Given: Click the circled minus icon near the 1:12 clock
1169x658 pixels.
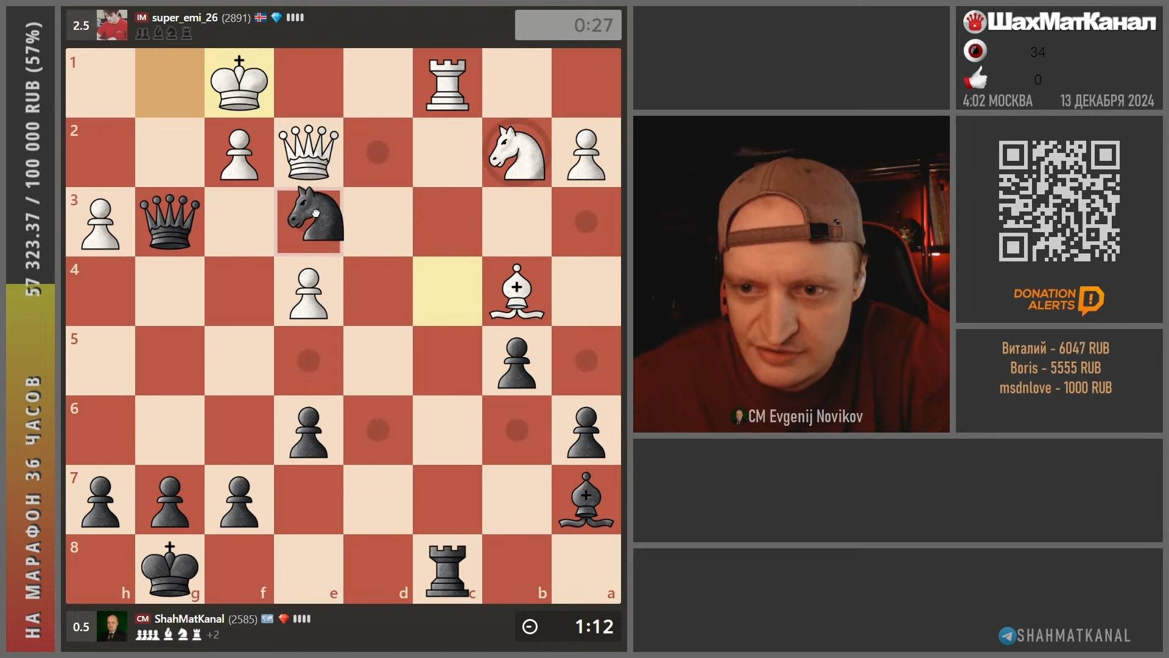Looking at the screenshot, I should [x=530, y=626].
